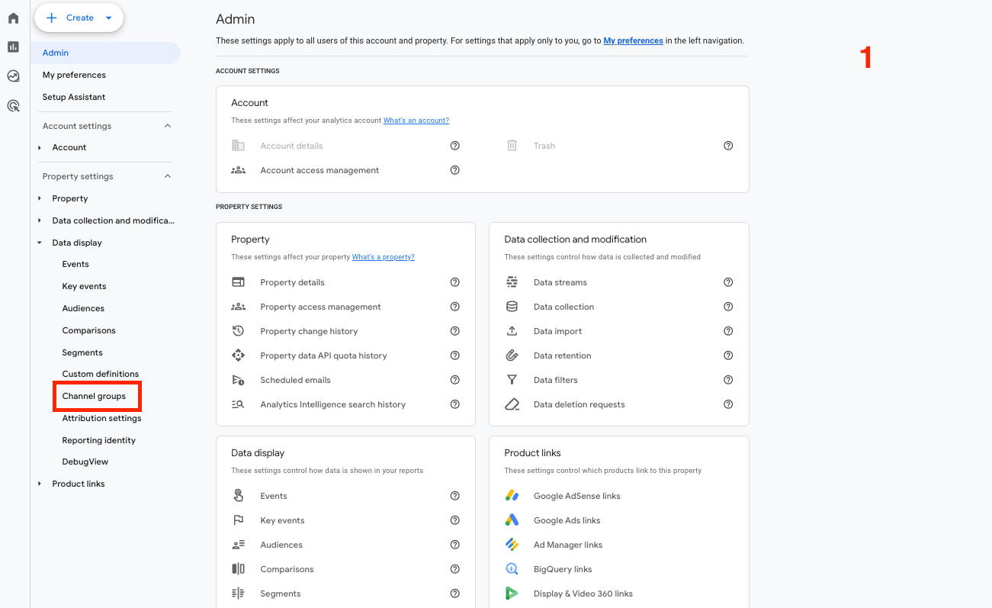Click the help icon beside Scheduled emails
Screen dimensions: 992x608
click(x=455, y=380)
